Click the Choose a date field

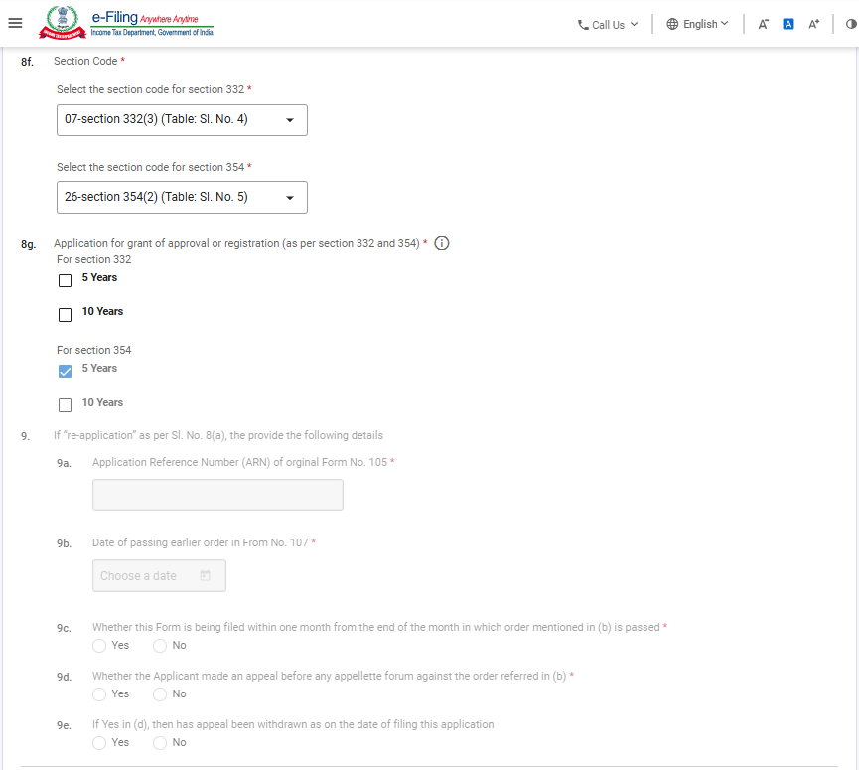159,575
